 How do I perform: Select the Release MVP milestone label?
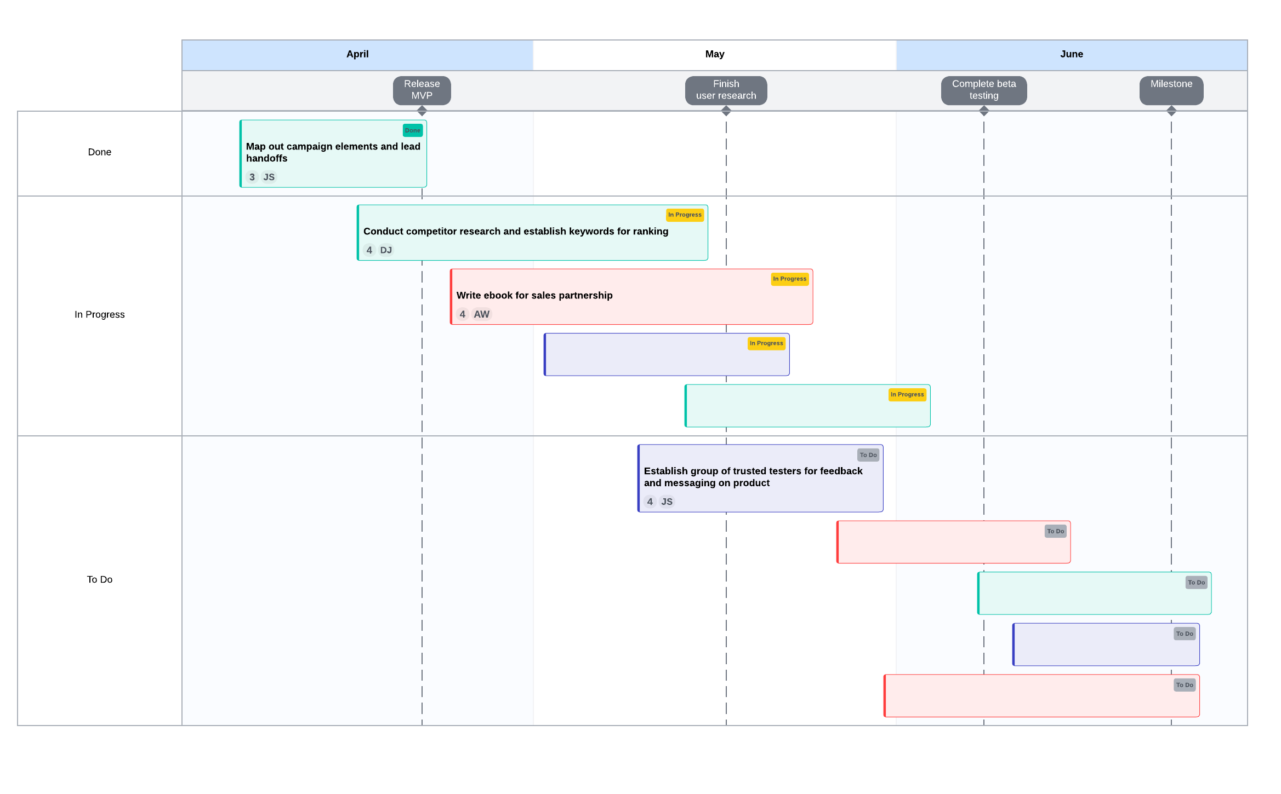point(422,90)
